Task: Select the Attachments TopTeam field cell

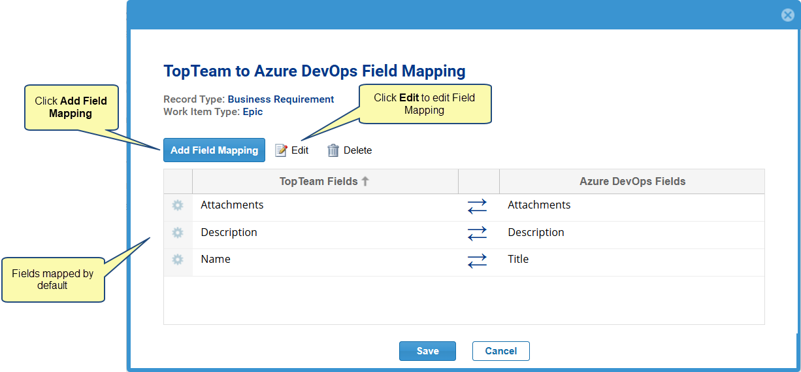Action: tap(232, 205)
